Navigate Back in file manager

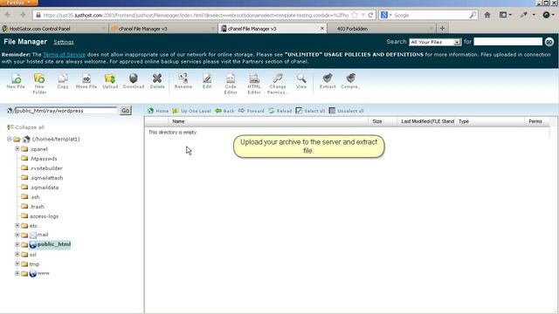coord(224,111)
